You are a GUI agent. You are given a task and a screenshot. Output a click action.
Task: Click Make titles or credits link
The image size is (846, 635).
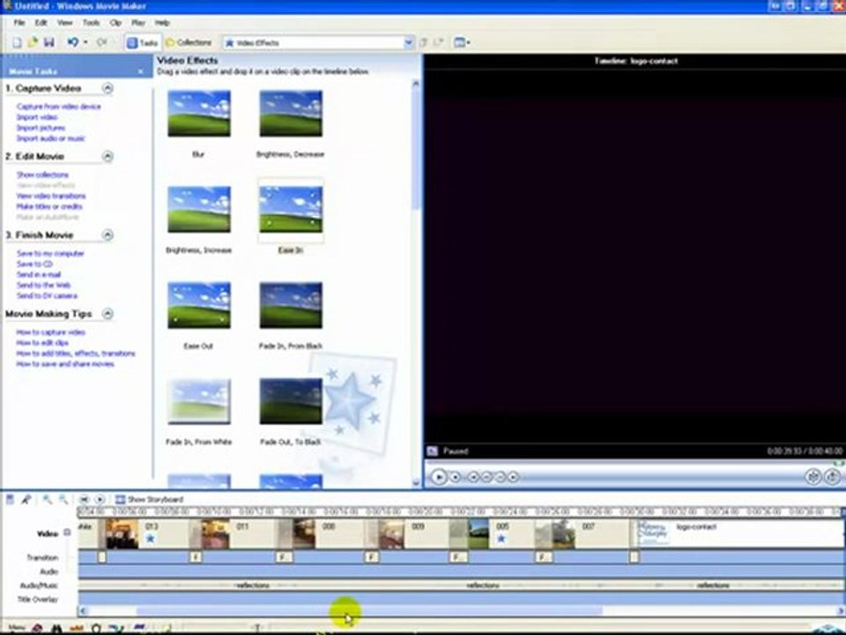pyautogui.click(x=49, y=206)
